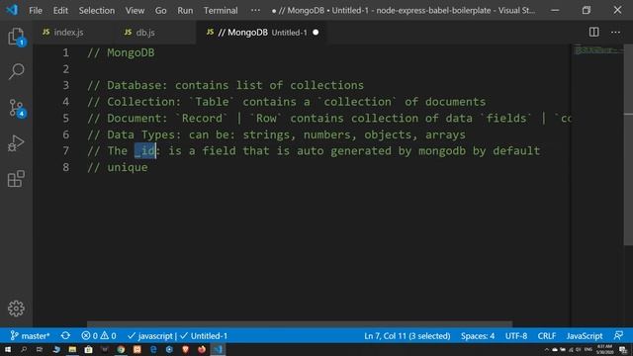Viewport: 633px width, 356px height.
Task: Split the editor to the right
Action: pyautogui.click(x=593, y=32)
